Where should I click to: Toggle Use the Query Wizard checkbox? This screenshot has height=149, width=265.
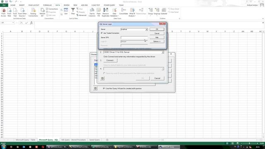click(x=104, y=88)
